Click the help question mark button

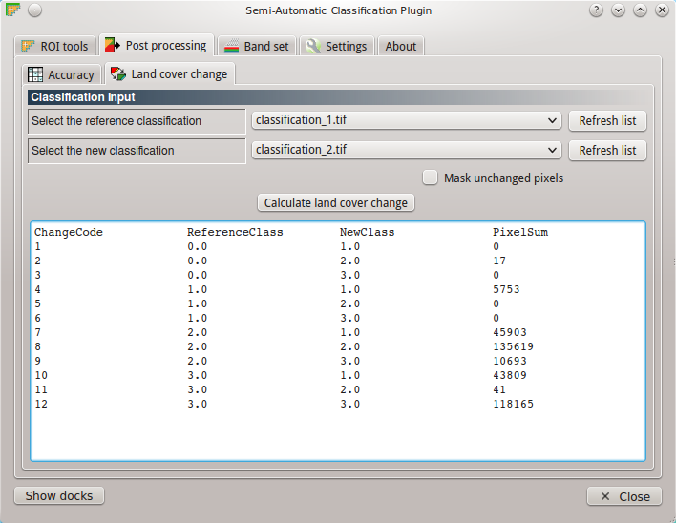point(596,10)
